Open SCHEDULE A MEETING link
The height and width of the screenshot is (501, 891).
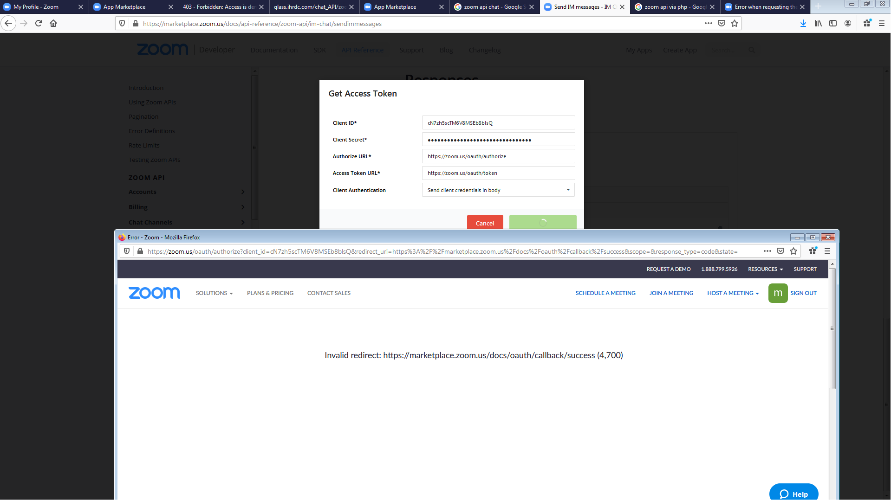coord(605,293)
